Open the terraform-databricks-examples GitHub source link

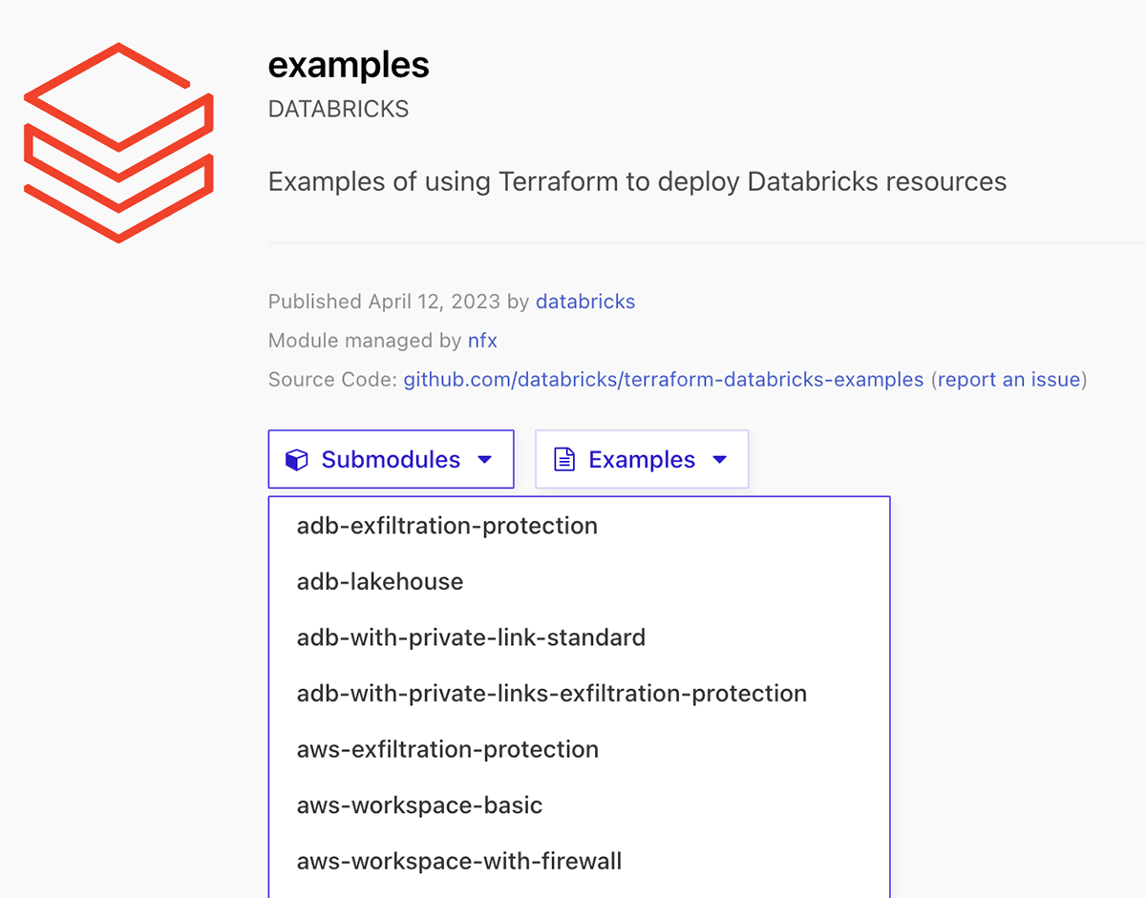(663, 379)
